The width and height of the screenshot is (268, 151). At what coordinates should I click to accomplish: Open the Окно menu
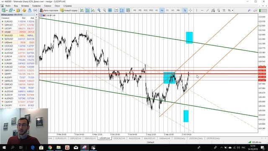[57, 6]
